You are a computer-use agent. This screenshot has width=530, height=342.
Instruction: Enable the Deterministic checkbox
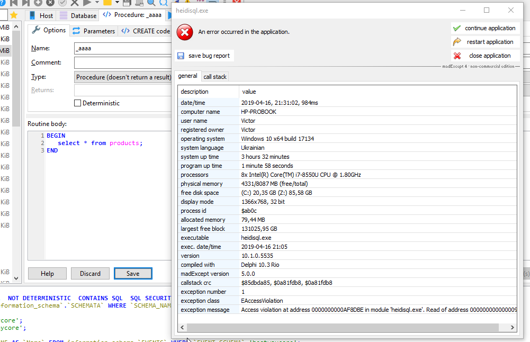pos(77,103)
